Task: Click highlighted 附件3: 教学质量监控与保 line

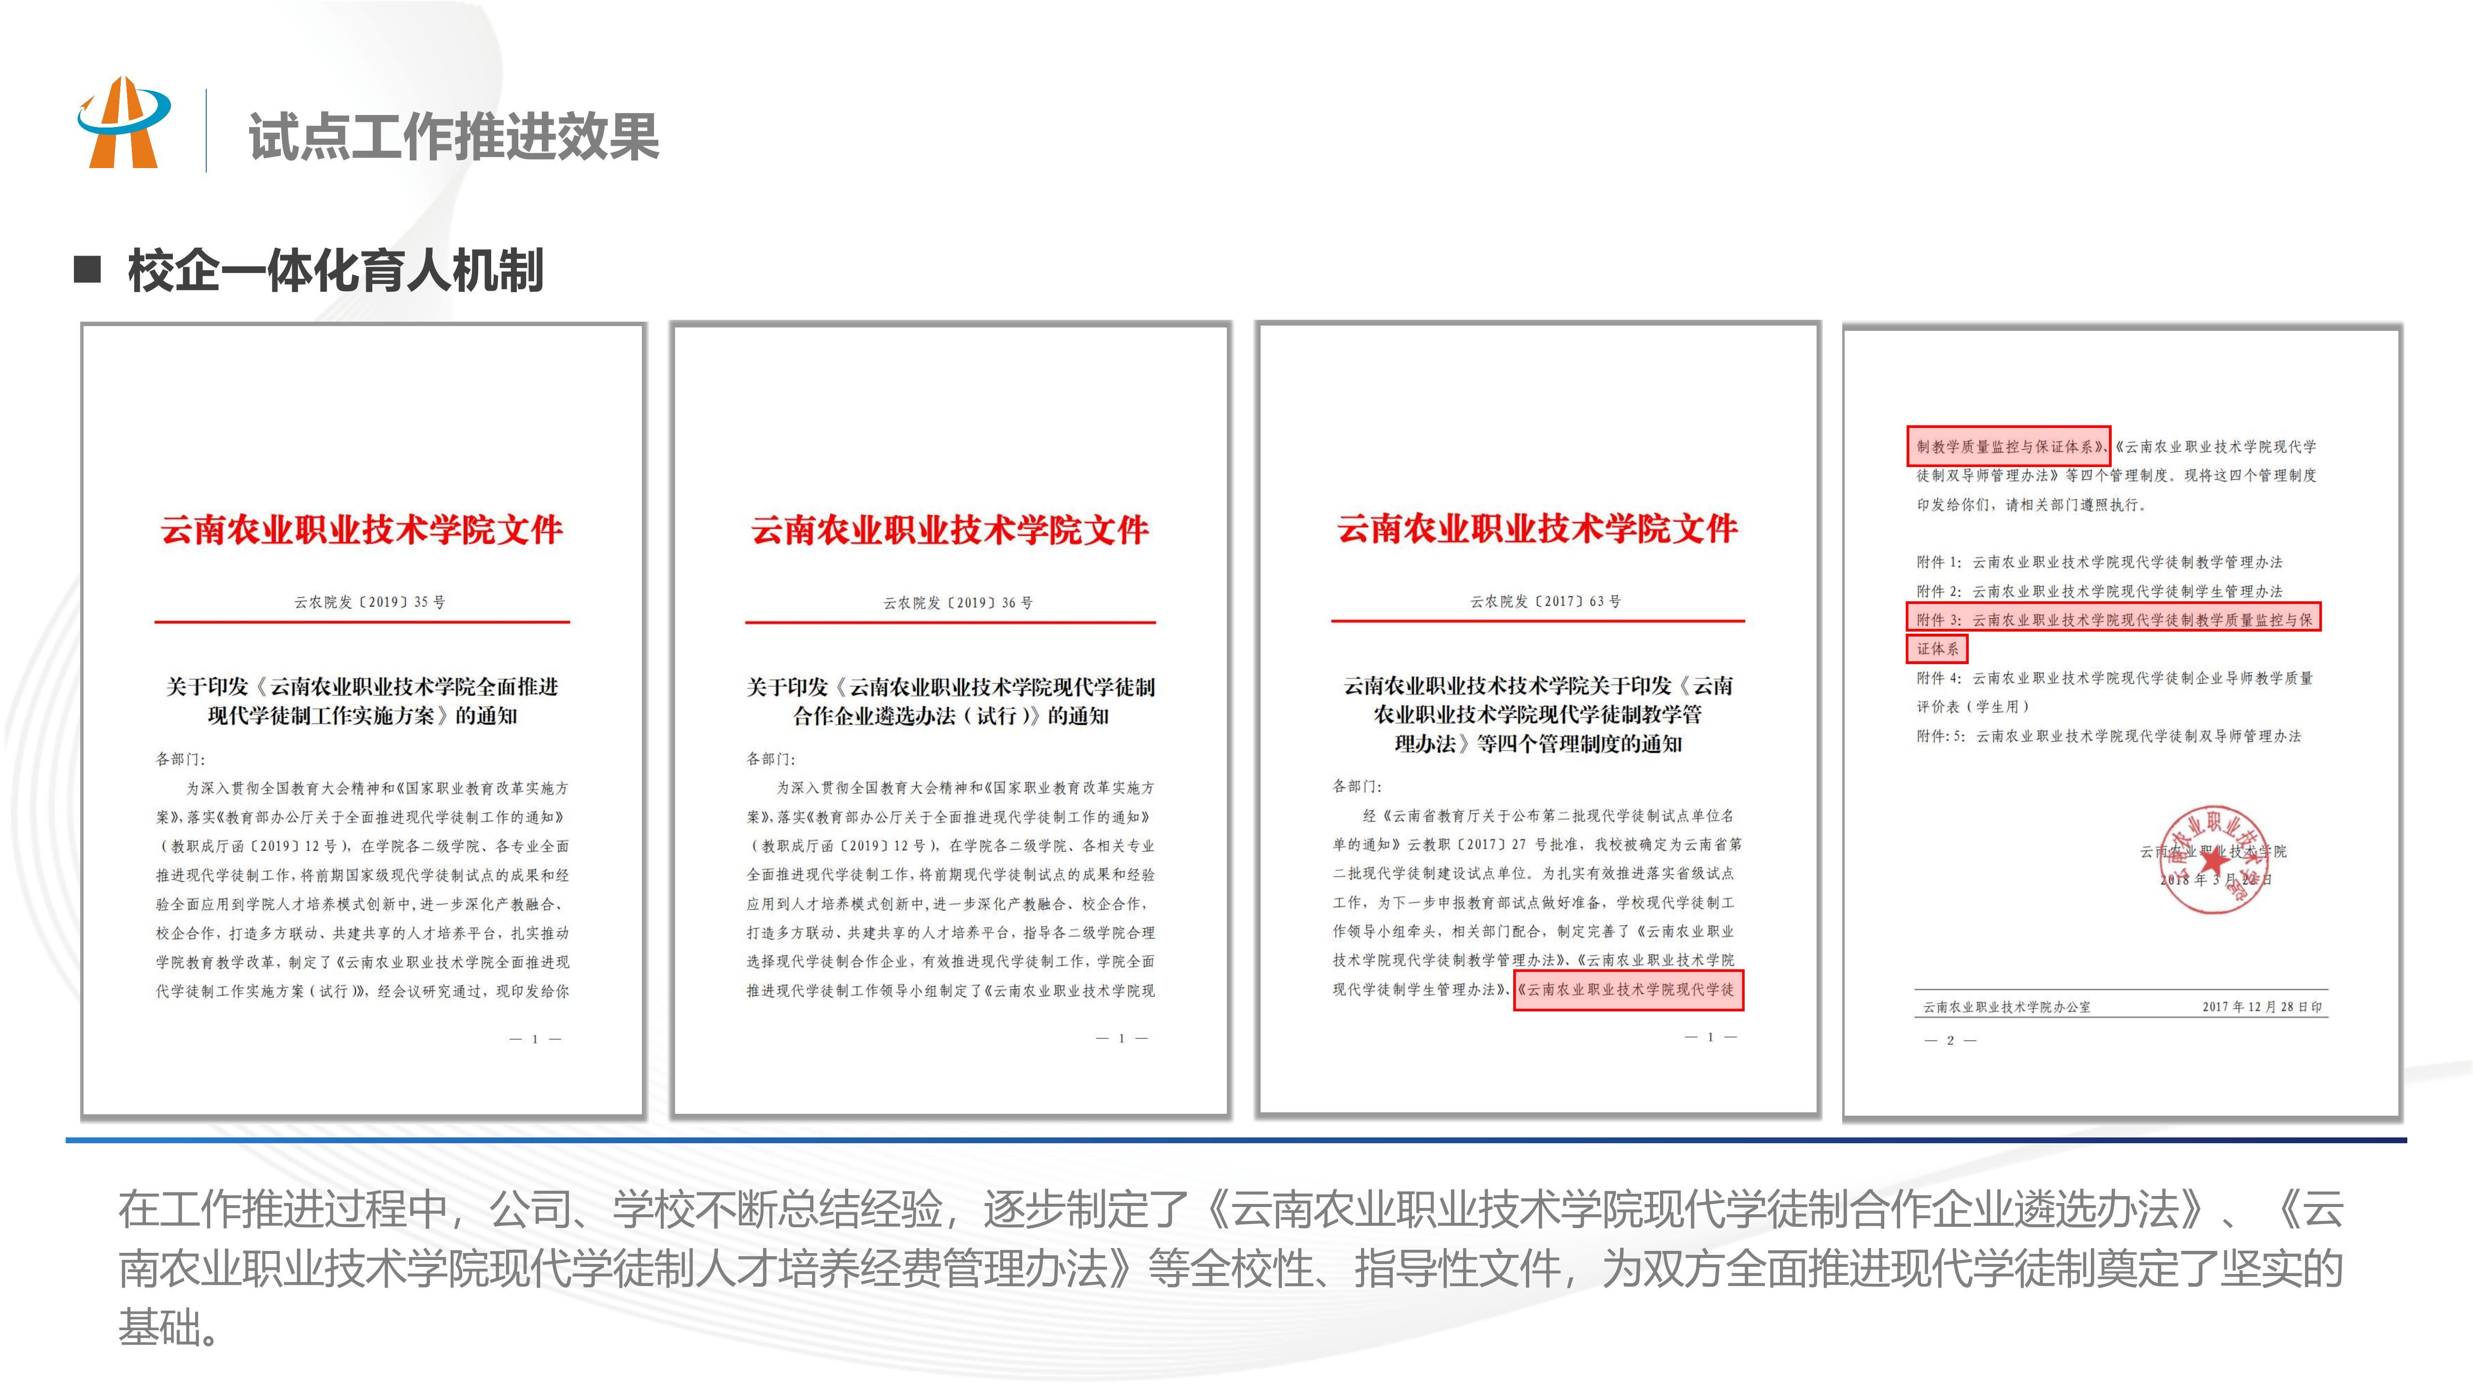Action: click(x=2114, y=617)
